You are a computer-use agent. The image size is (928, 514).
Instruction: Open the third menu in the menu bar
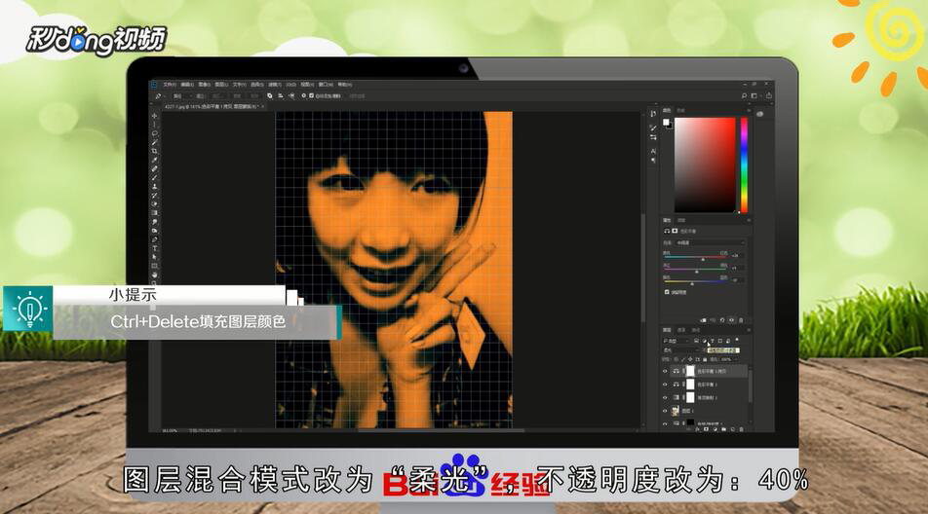pos(204,85)
